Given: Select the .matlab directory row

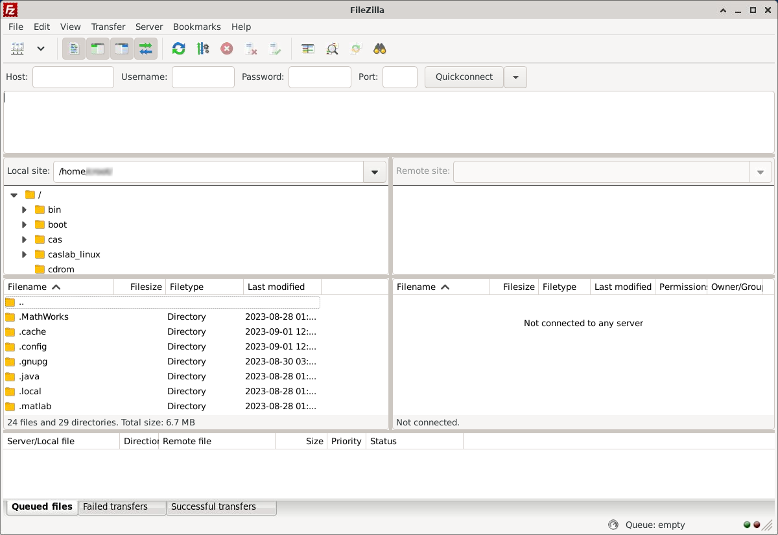Looking at the screenshot, I should (x=162, y=407).
